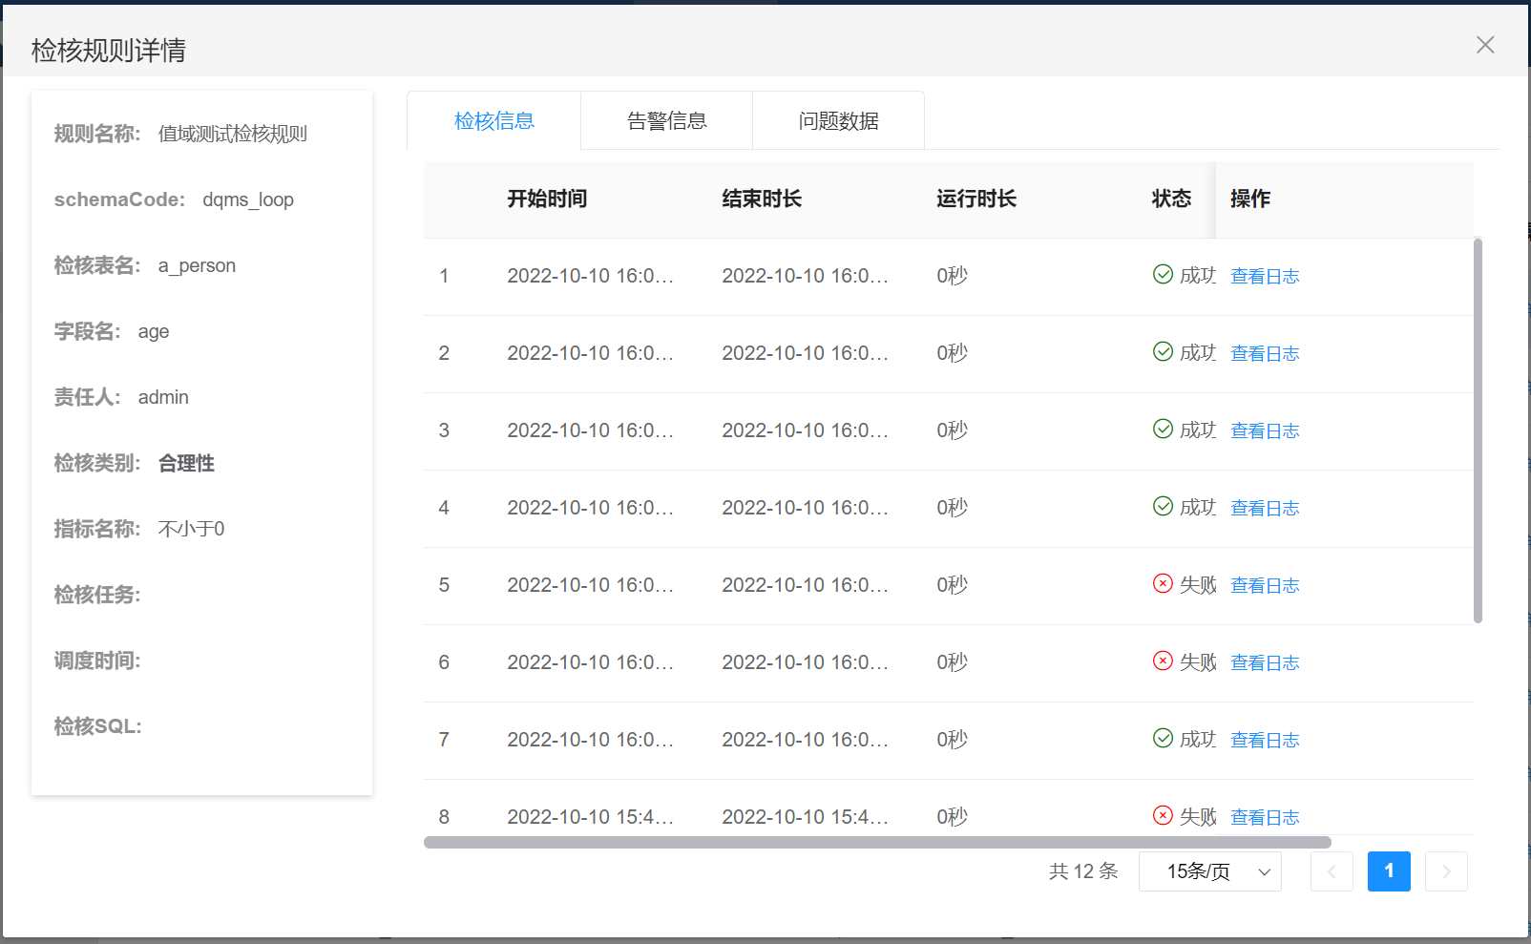View log for row 4
This screenshot has height=944, width=1531.
tap(1264, 508)
